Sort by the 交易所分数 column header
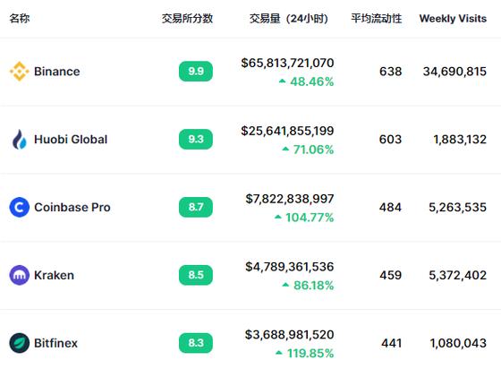Viewport: 501px width, 377px height. [x=187, y=18]
